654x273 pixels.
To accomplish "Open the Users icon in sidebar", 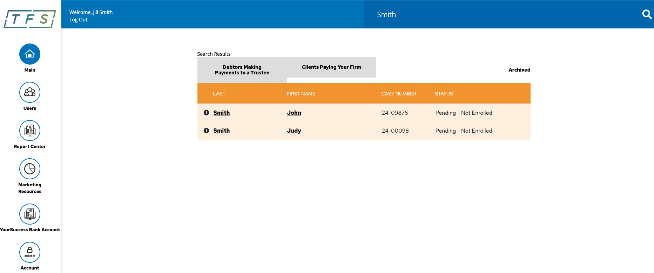I will tap(30, 92).
